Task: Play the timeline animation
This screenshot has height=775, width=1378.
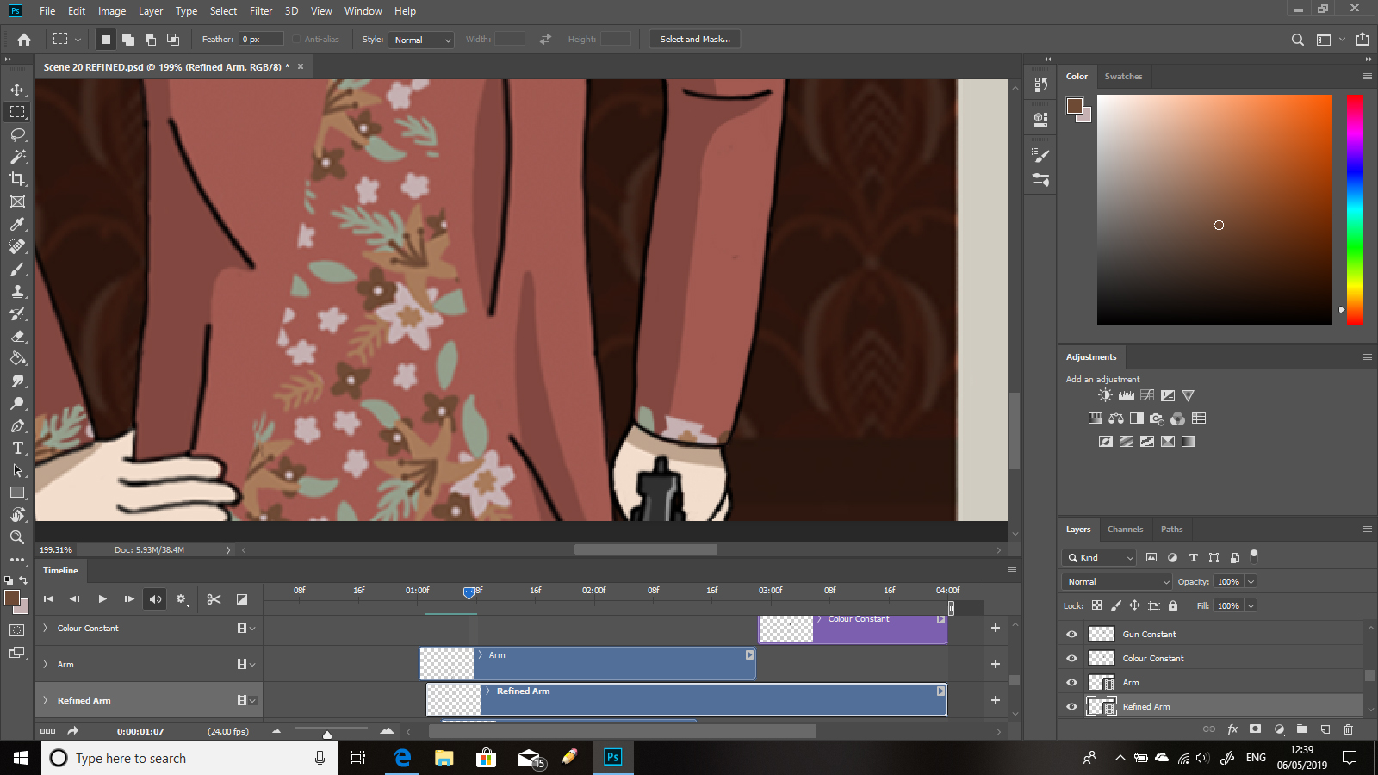Action: pos(102,599)
